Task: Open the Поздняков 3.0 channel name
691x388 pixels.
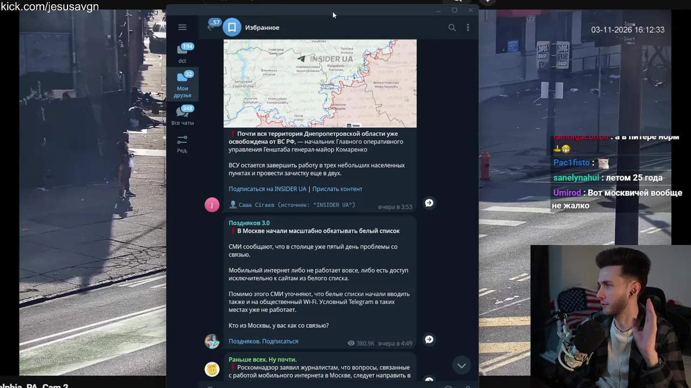Action: click(249, 223)
